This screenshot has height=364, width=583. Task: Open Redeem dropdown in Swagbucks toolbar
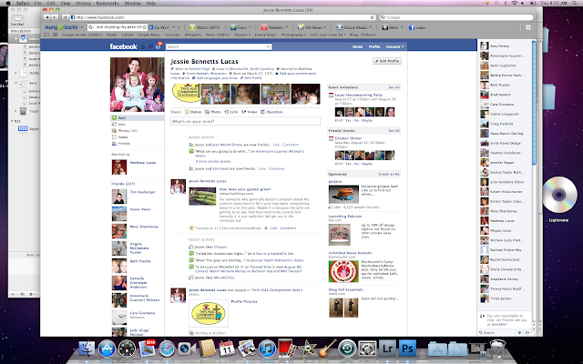coord(274,27)
